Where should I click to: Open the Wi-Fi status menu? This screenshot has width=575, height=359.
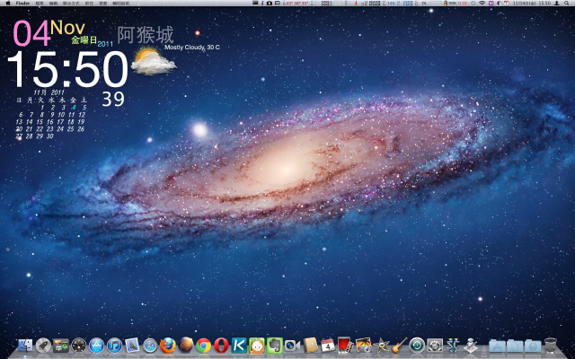482,4
